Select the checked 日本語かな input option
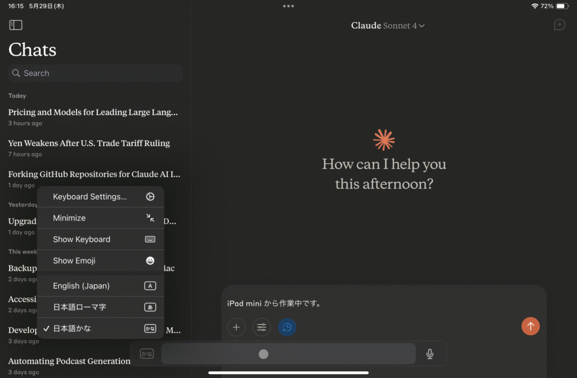Image resolution: width=577 pixels, height=378 pixels. click(x=100, y=328)
